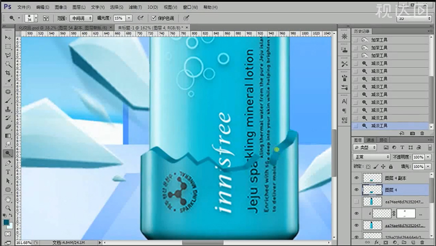Select the Move tool

(8, 38)
